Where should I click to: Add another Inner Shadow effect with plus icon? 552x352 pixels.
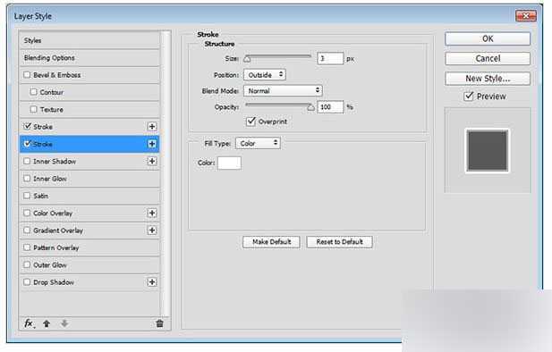click(x=152, y=161)
